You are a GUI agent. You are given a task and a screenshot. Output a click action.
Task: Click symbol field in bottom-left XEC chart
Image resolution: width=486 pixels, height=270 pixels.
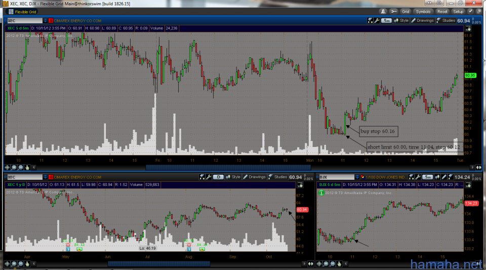pyautogui.click(x=25, y=177)
